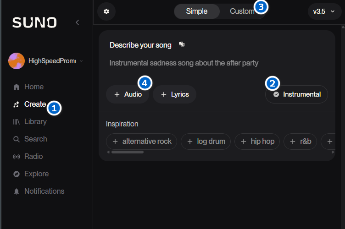Toggle the Instrumental option
Image resolution: width=345 pixels, height=229 pixels.
tap(296, 94)
